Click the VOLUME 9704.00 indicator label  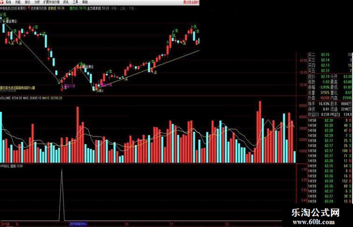11,98
